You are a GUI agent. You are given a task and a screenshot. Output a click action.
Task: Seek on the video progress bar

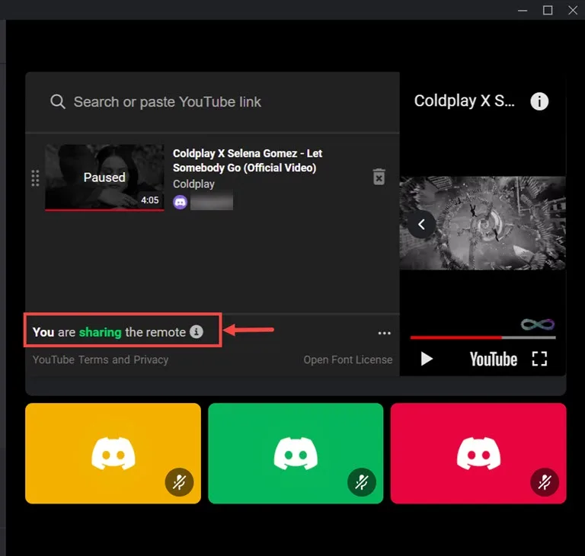[x=483, y=337]
